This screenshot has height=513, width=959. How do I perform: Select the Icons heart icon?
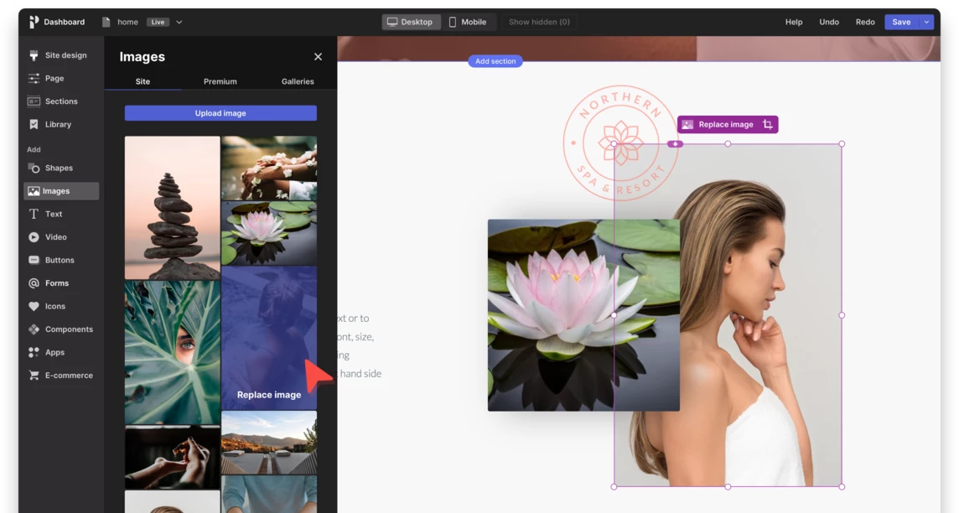(34, 306)
